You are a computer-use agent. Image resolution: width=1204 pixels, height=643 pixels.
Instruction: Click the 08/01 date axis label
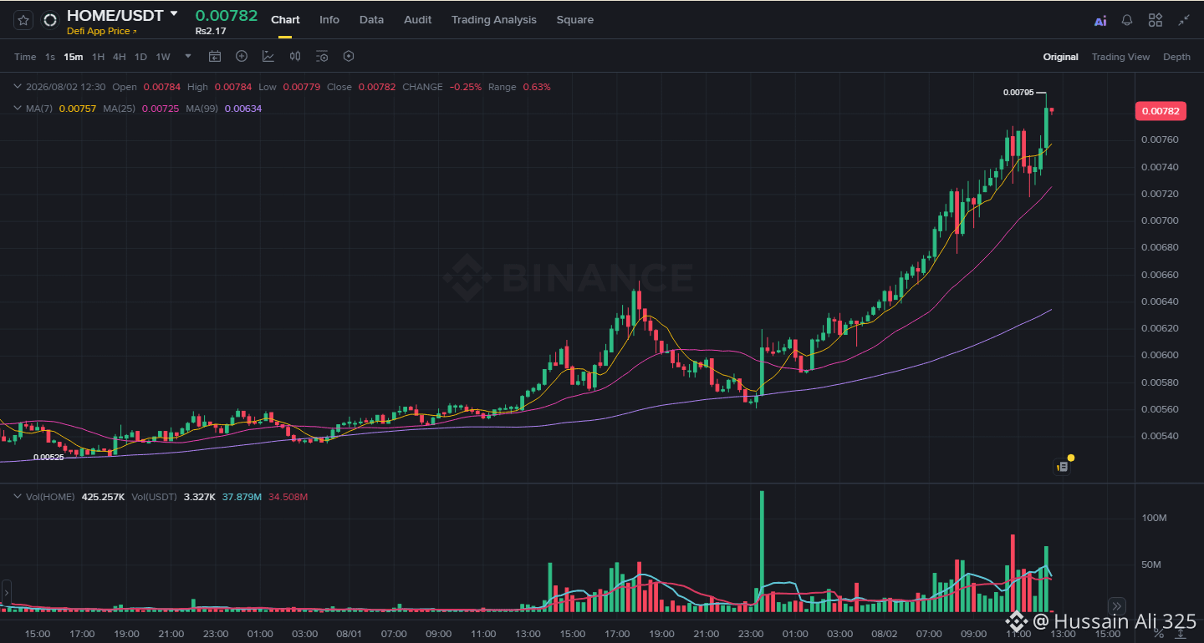click(349, 634)
